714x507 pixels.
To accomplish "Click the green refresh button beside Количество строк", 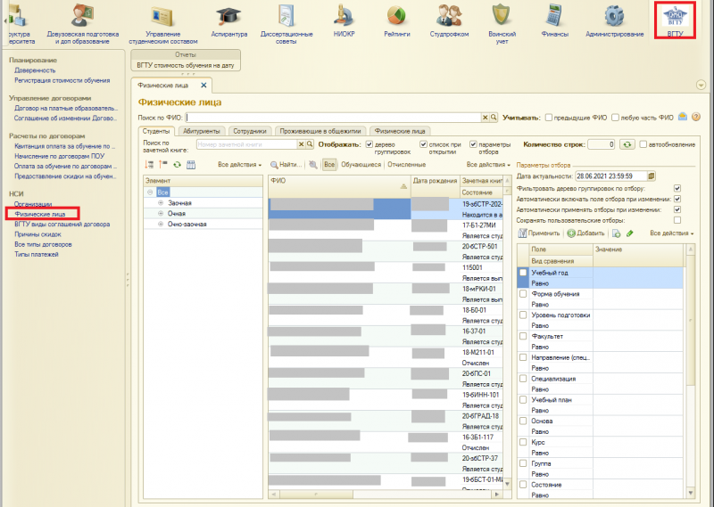I will click(x=627, y=144).
